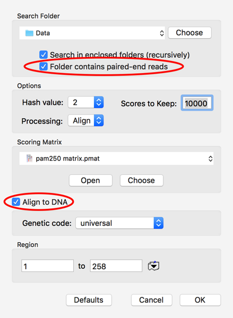Image resolution: width=233 pixels, height=318 pixels.
Task: Click Open under Scoring Matrix
Action: pyautogui.click(x=91, y=180)
